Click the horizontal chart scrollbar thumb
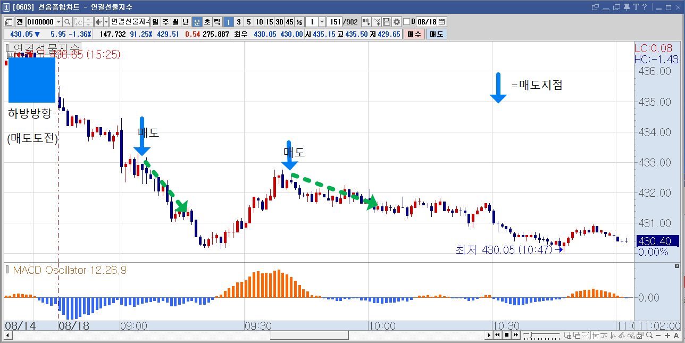Screen dimensions: 685x343 pos(310,336)
